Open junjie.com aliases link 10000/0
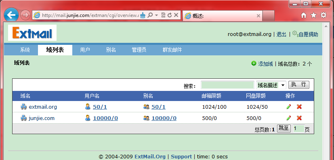Viewport: 334px width, 160px height. pyautogui.click(x=164, y=118)
